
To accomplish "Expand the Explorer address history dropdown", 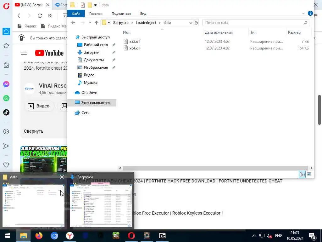I will (191, 23).
